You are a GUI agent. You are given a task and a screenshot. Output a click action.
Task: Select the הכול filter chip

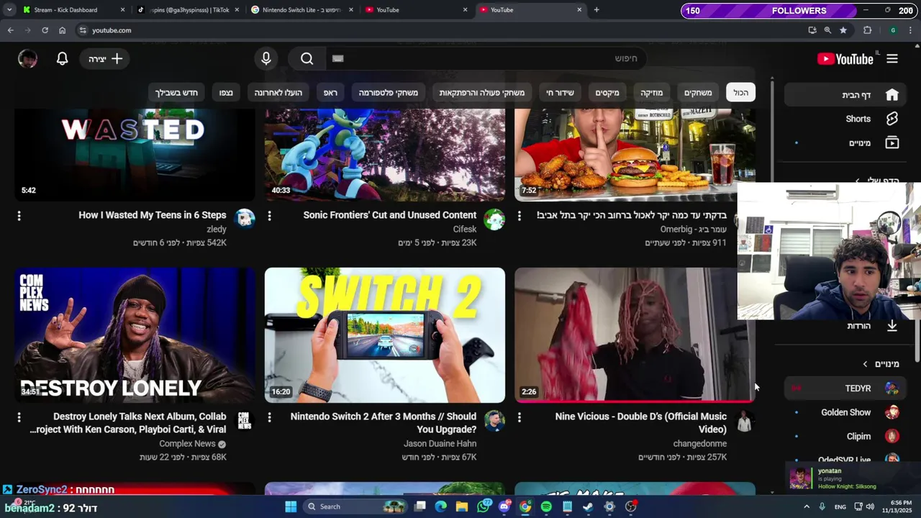pyautogui.click(x=740, y=93)
